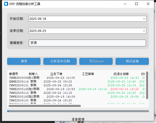Click the 分析选中日期 button
Screen dimensions: 156x123
tap(60, 61)
